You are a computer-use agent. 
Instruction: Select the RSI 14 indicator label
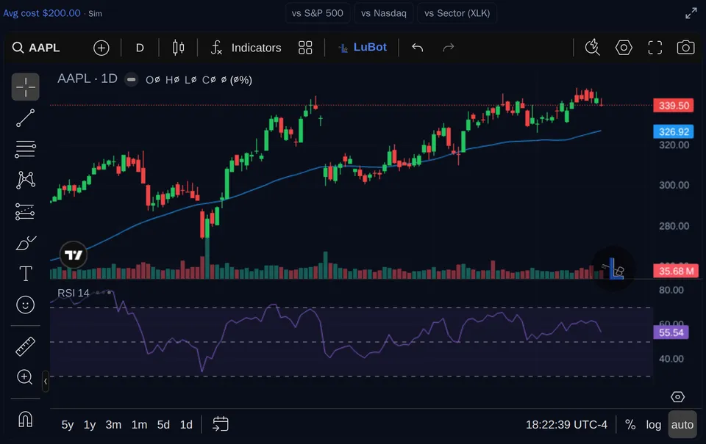(x=74, y=293)
